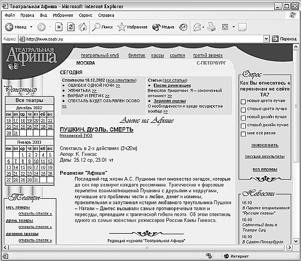The height and width of the screenshot is (261, 301).
Task: Open the Избранное menu
Action: coord(63,15)
